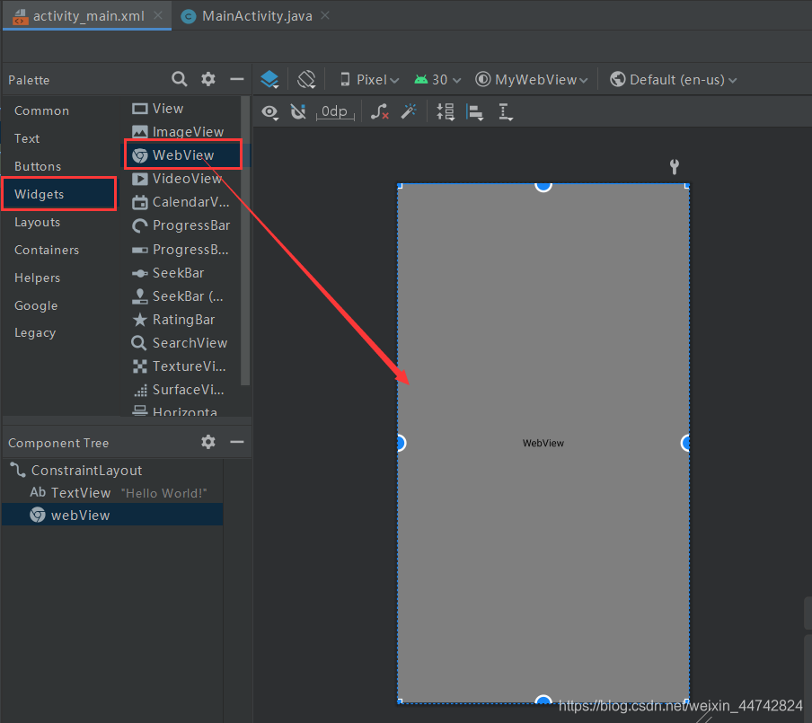Image resolution: width=812 pixels, height=723 pixels.
Task: Open view options eye menu
Action: tap(269, 112)
